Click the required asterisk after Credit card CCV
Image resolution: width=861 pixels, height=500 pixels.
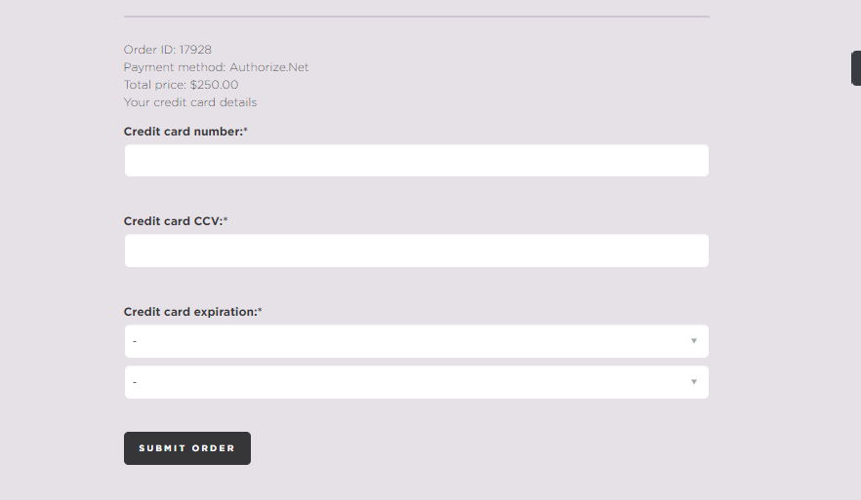click(x=225, y=220)
